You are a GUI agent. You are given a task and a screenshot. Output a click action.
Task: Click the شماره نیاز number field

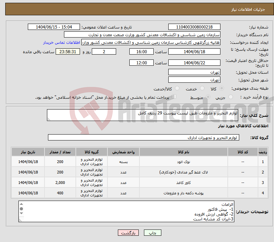click(x=194, y=27)
